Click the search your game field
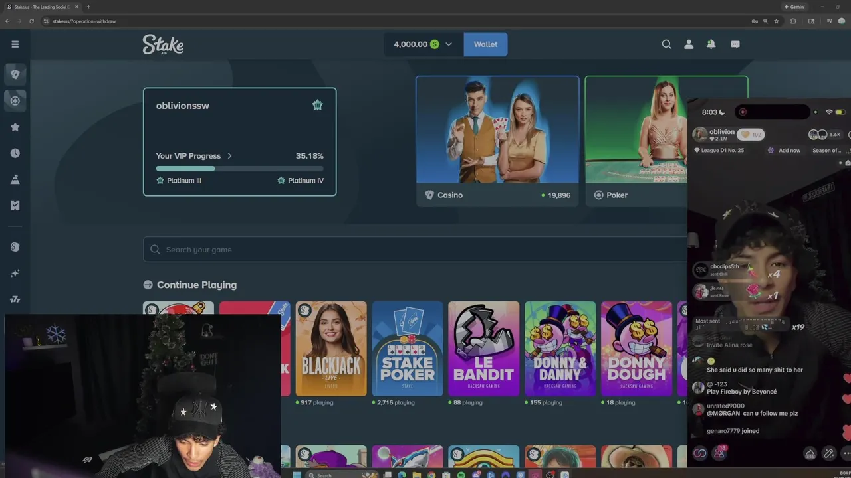851x478 pixels. point(415,250)
